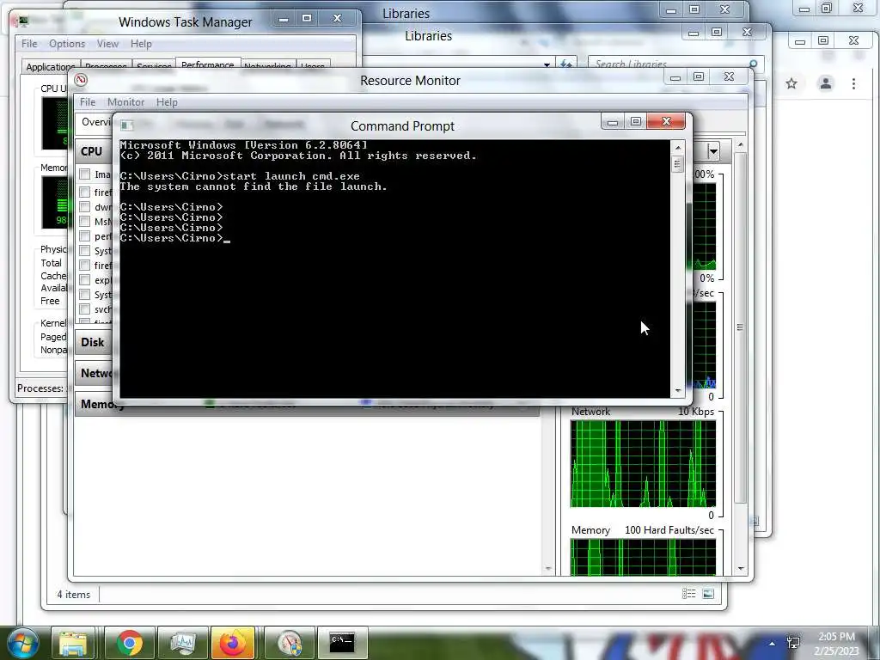Image resolution: width=880 pixels, height=660 pixels.
Task: Open Resource Monitor Views dropdown arrow
Action: click(x=712, y=151)
